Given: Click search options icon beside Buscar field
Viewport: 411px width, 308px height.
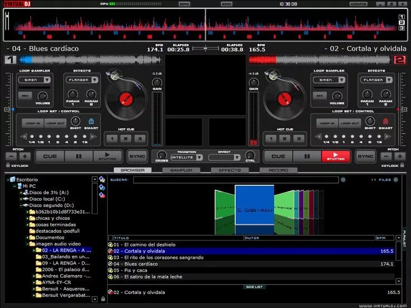Looking at the screenshot, I should click(x=343, y=180).
